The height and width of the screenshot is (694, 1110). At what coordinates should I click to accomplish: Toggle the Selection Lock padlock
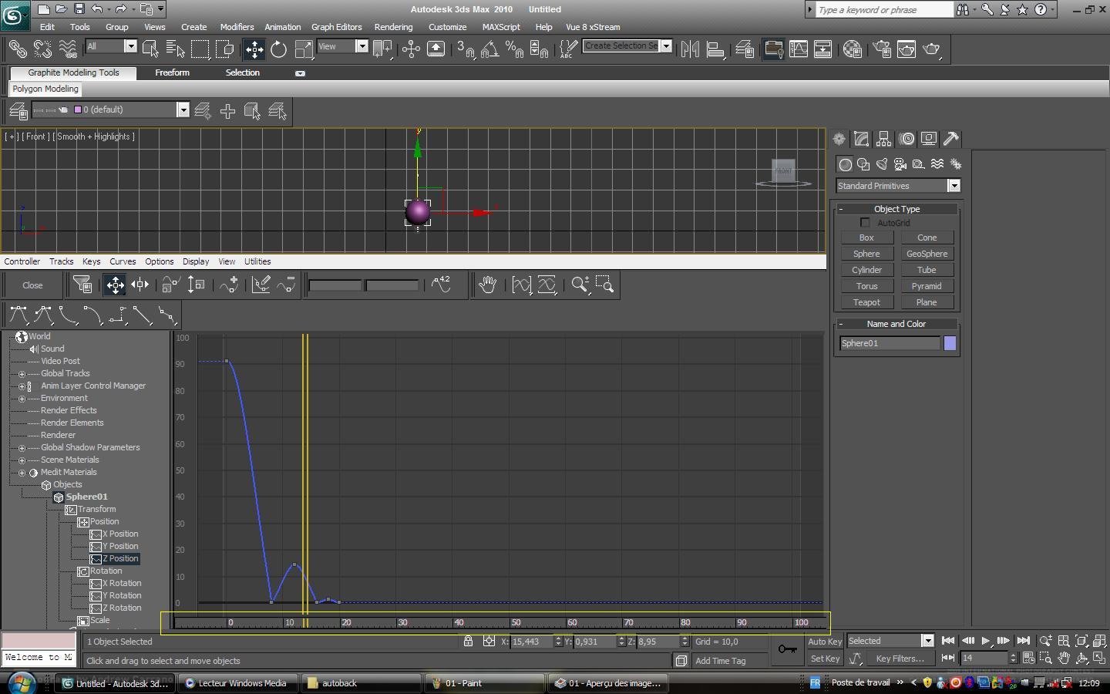point(468,641)
